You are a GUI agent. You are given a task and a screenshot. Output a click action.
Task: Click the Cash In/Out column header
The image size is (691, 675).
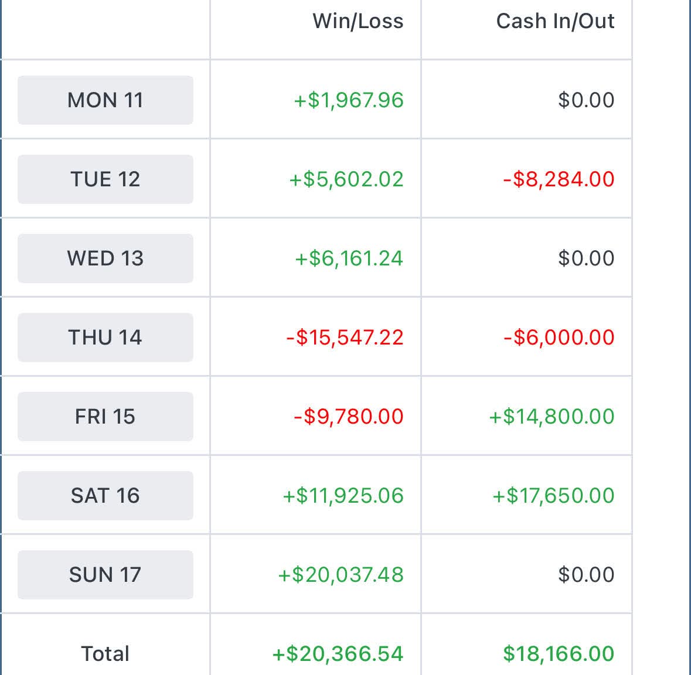click(555, 21)
